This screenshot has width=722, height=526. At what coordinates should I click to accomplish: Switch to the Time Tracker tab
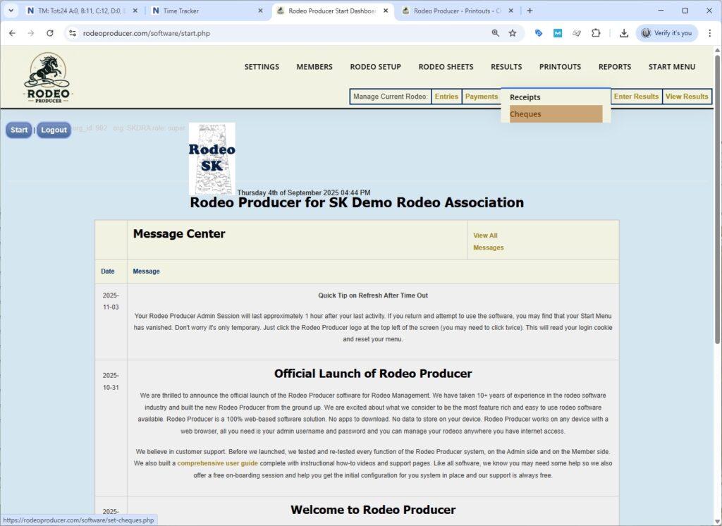[207, 11]
